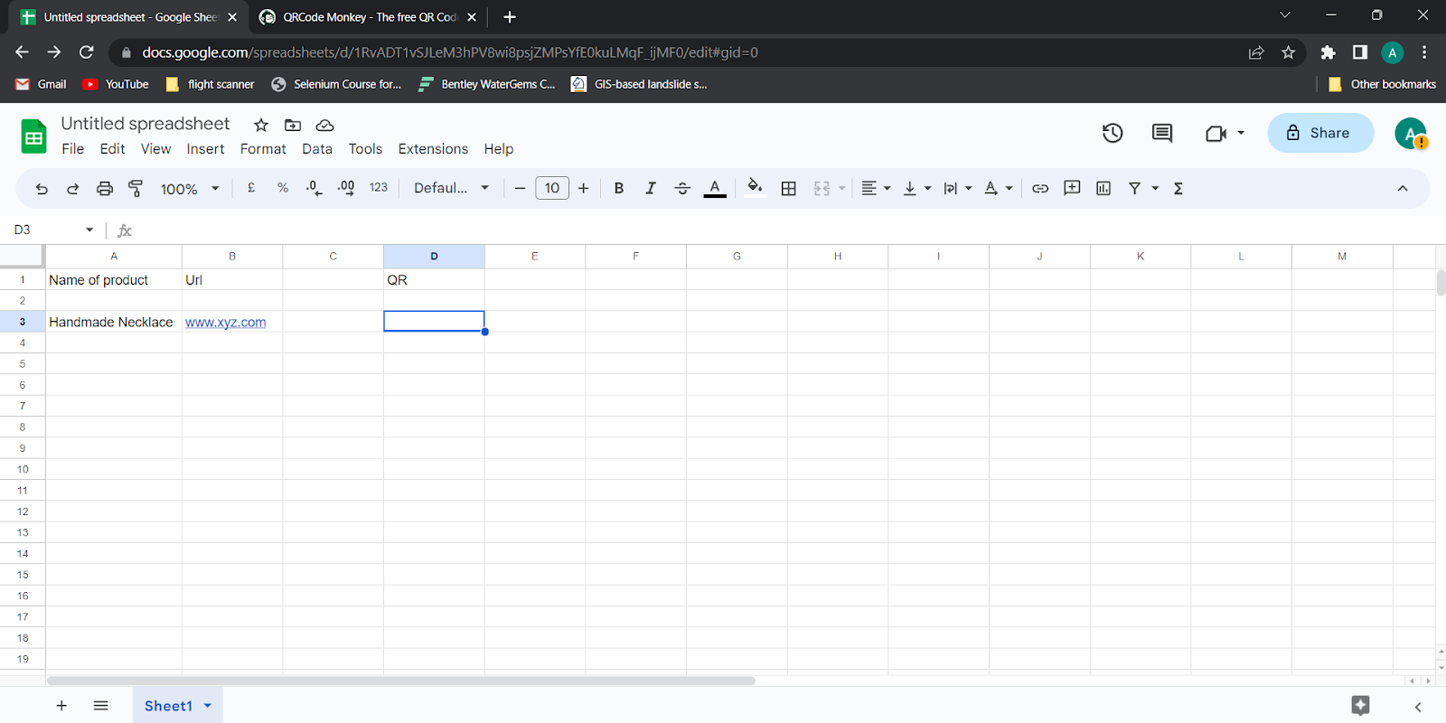This screenshot has height=723, width=1446.
Task: Click the Meet camera icon
Action: coord(1216,133)
